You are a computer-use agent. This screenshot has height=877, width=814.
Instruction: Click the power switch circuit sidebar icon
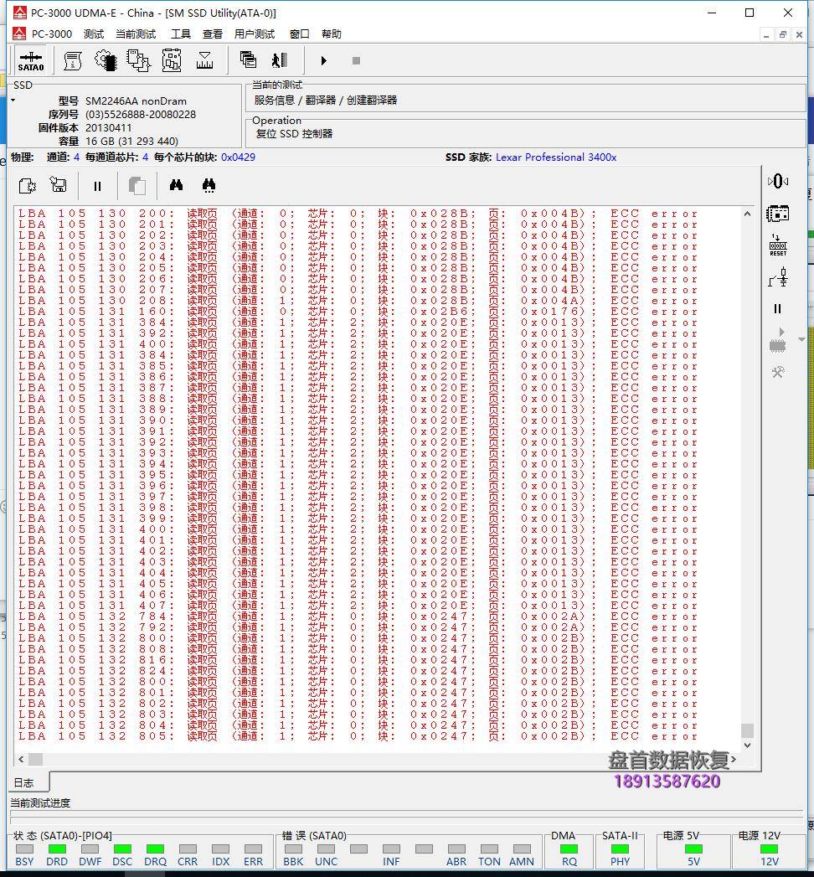(777, 277)
